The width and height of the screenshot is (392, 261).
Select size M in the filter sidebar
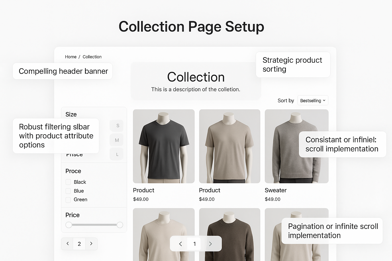pos(116,140)
